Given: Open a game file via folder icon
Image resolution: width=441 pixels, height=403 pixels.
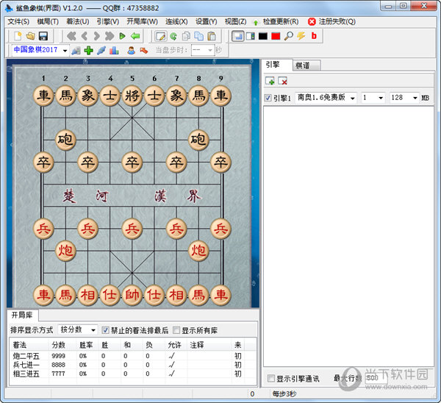Looking at the screenshot, I should tap(30, 36).
